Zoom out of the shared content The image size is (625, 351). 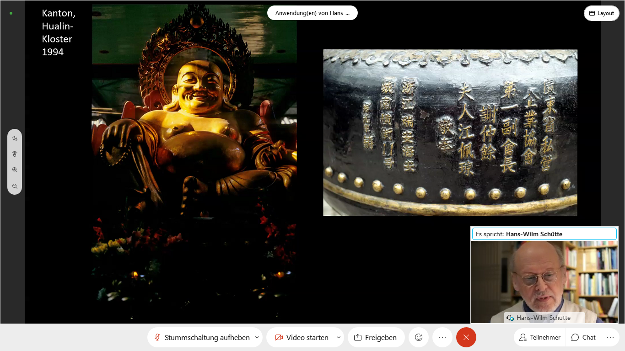[15, 186]
